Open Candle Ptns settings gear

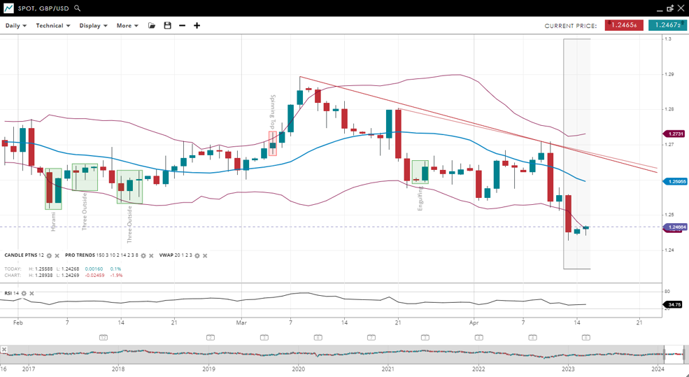point(49,256)
